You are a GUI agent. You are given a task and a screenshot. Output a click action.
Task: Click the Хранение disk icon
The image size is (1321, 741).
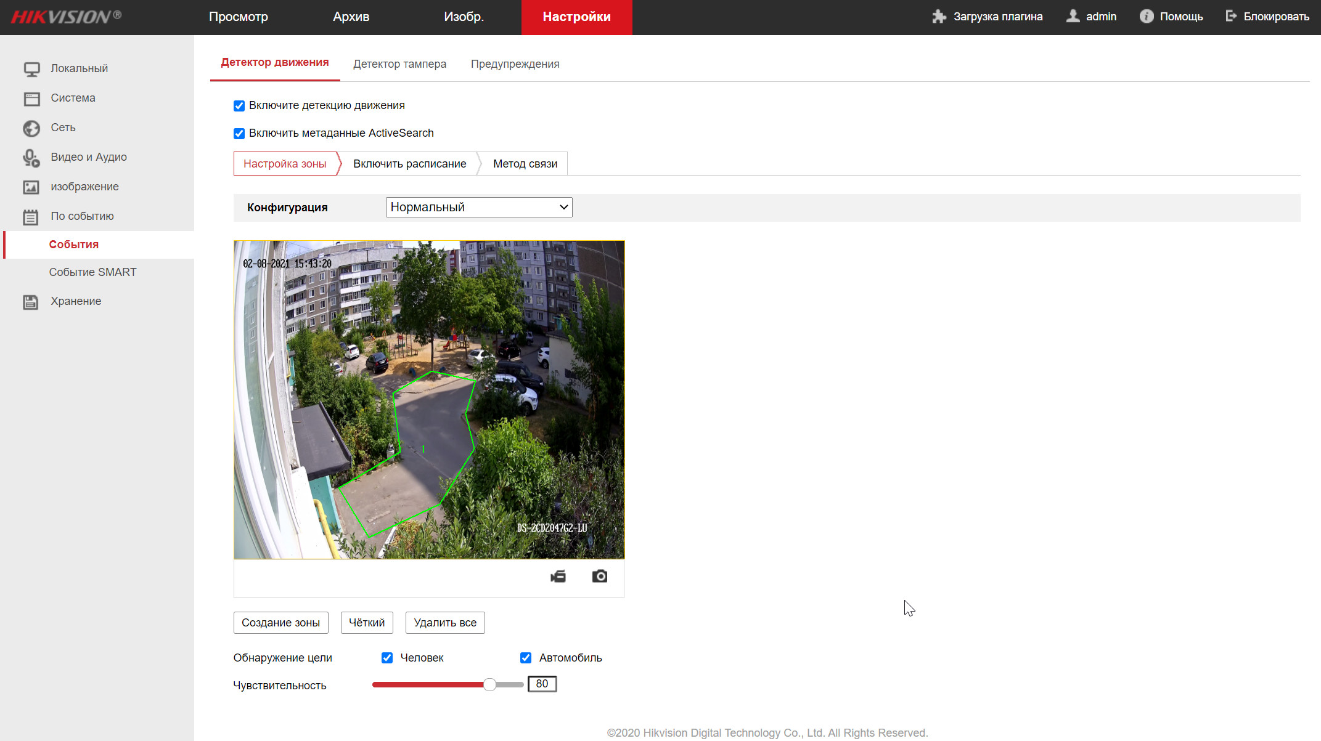tap(30, 302)
